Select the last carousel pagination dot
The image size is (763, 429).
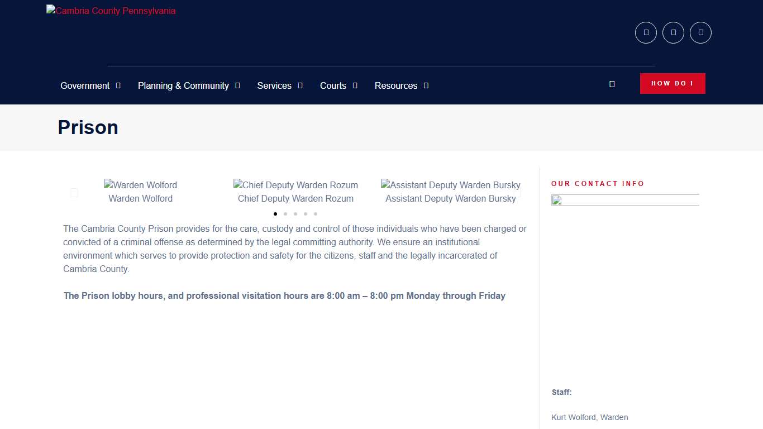[x=316, y=214]
